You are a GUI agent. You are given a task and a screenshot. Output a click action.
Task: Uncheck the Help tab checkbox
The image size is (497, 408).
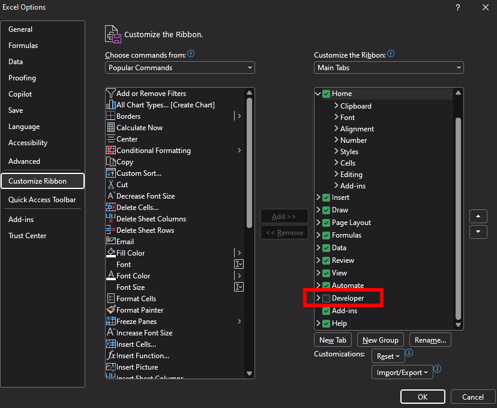point(326,324)
